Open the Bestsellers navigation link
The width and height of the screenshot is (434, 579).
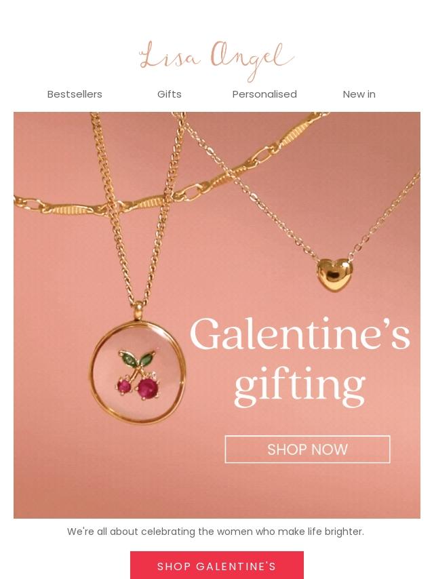75,94
